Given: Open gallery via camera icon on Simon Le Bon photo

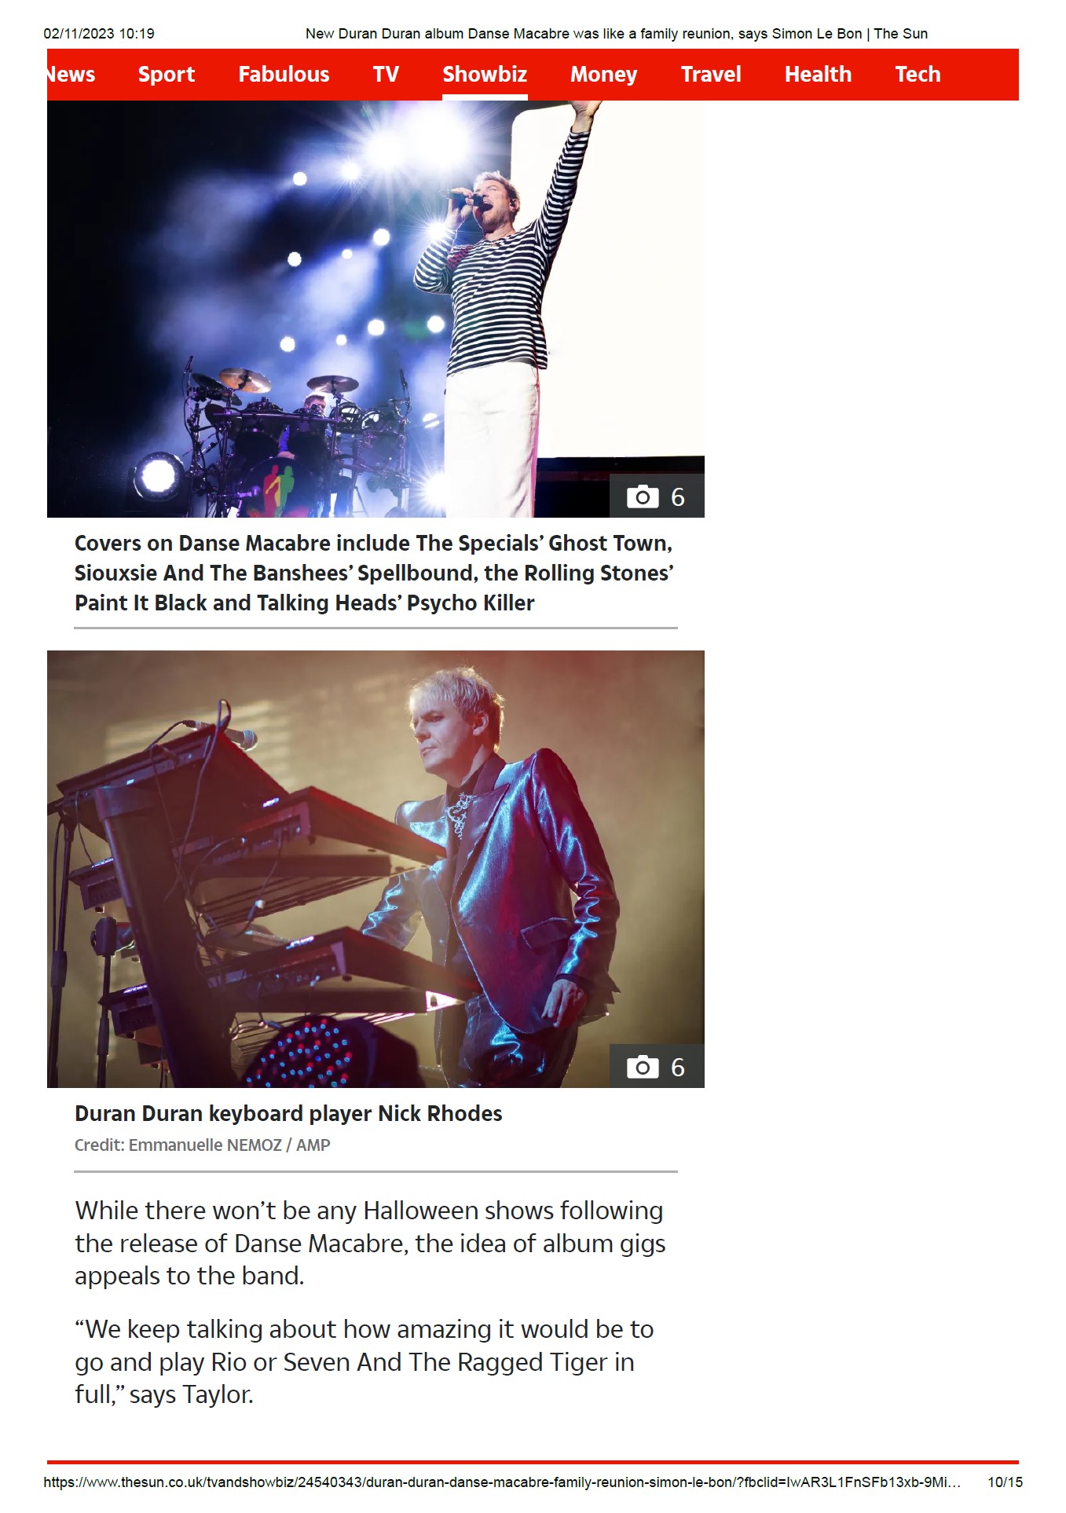Looking at the screenshot, I should [643, 496].
